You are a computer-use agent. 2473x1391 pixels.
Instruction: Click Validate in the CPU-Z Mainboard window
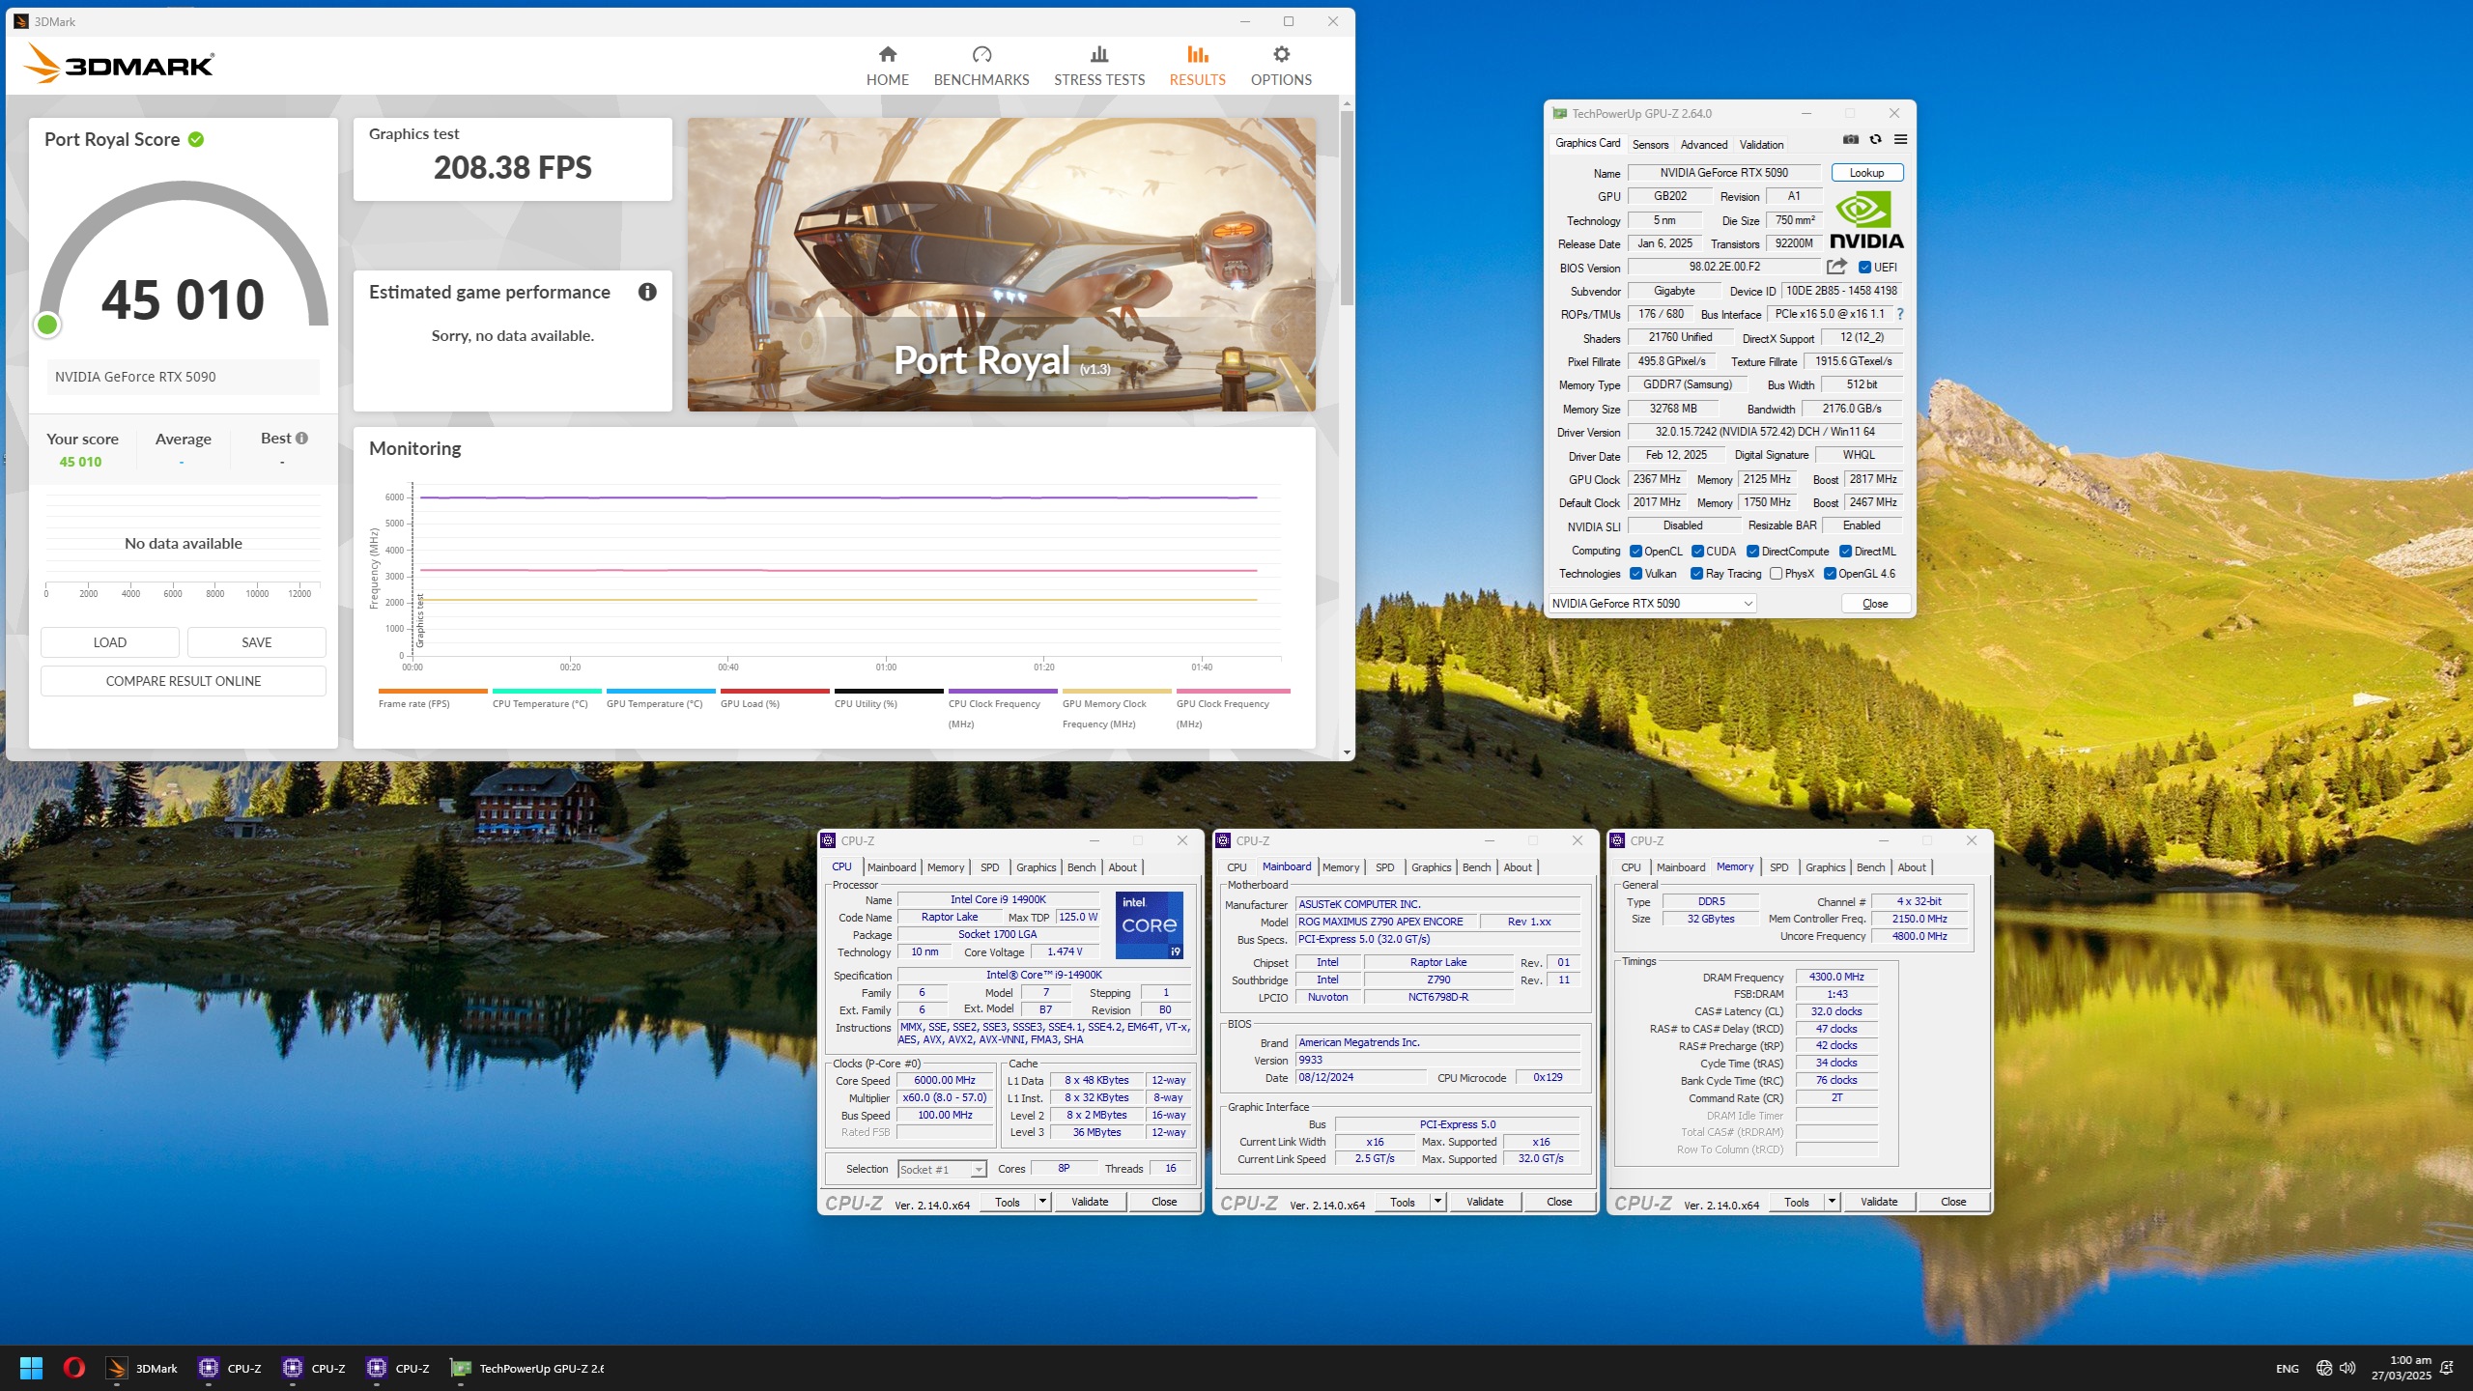point(1485,1202)
